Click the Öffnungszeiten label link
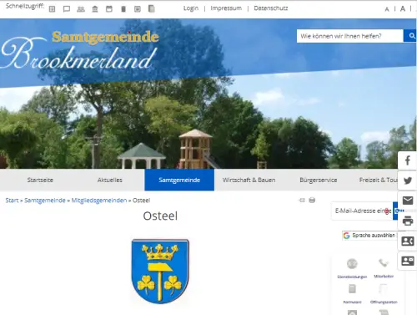The image size is (417, 315). [384, 302]
